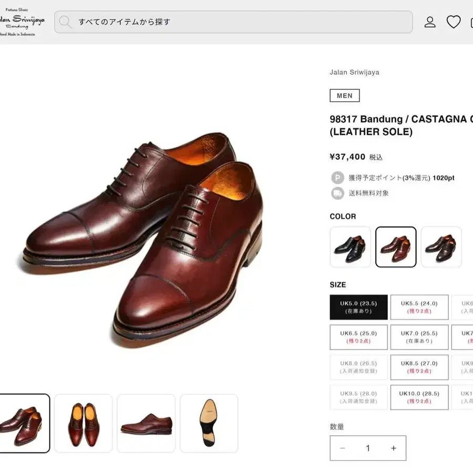The width and height of the screenshot is (473, 473).
Task: View the top-down shoe thumbnail
Action: (83, 423)
